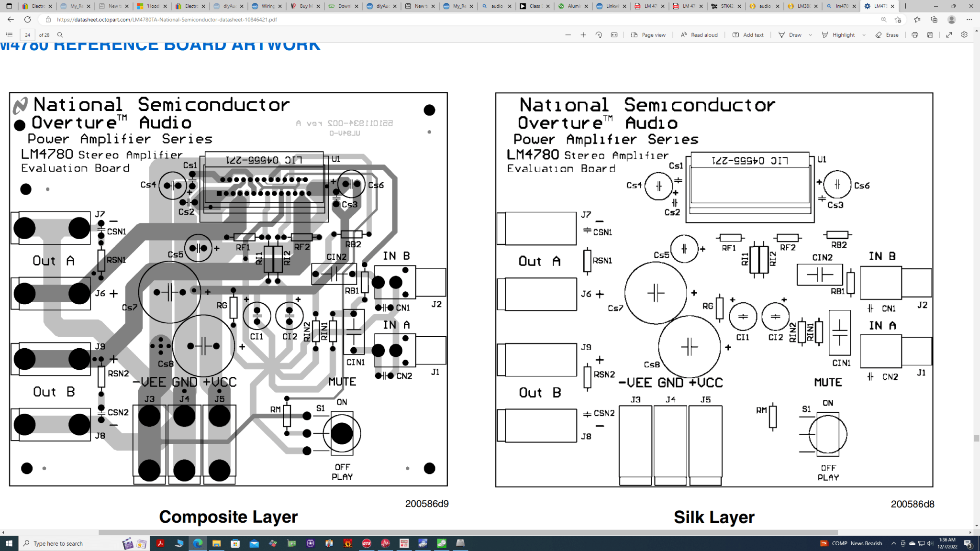Click the PDF page number field

tap(27, 35)
